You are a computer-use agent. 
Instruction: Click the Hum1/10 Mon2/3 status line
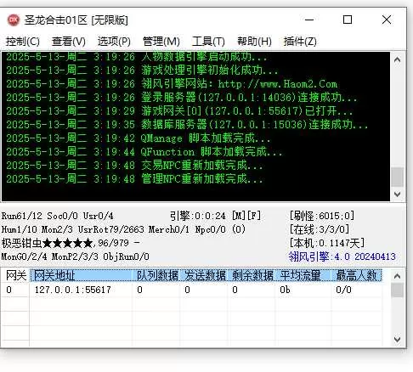pyautogui.click(x=123, y=229)
